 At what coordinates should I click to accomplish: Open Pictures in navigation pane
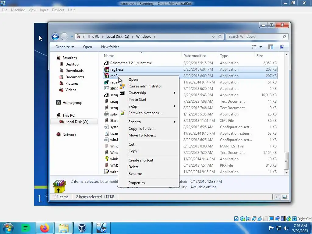click(x=72, y=83)
